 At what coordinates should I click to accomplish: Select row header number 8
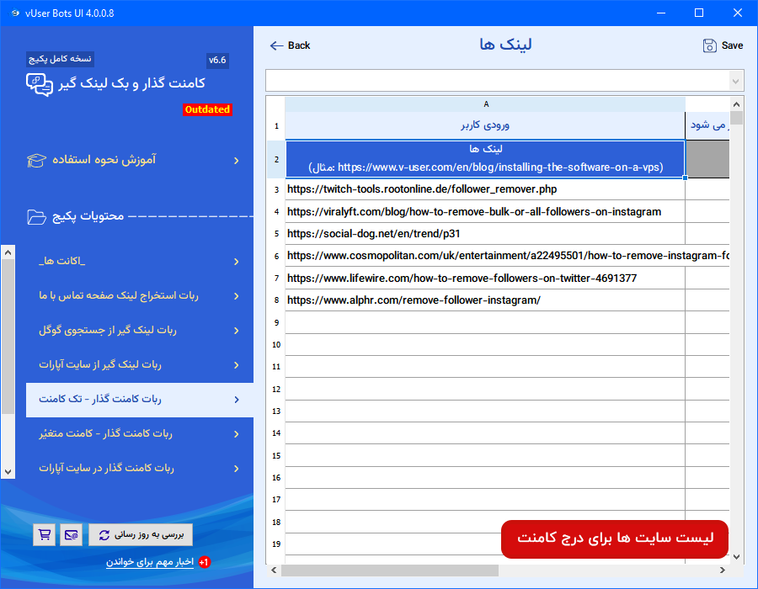276,300
